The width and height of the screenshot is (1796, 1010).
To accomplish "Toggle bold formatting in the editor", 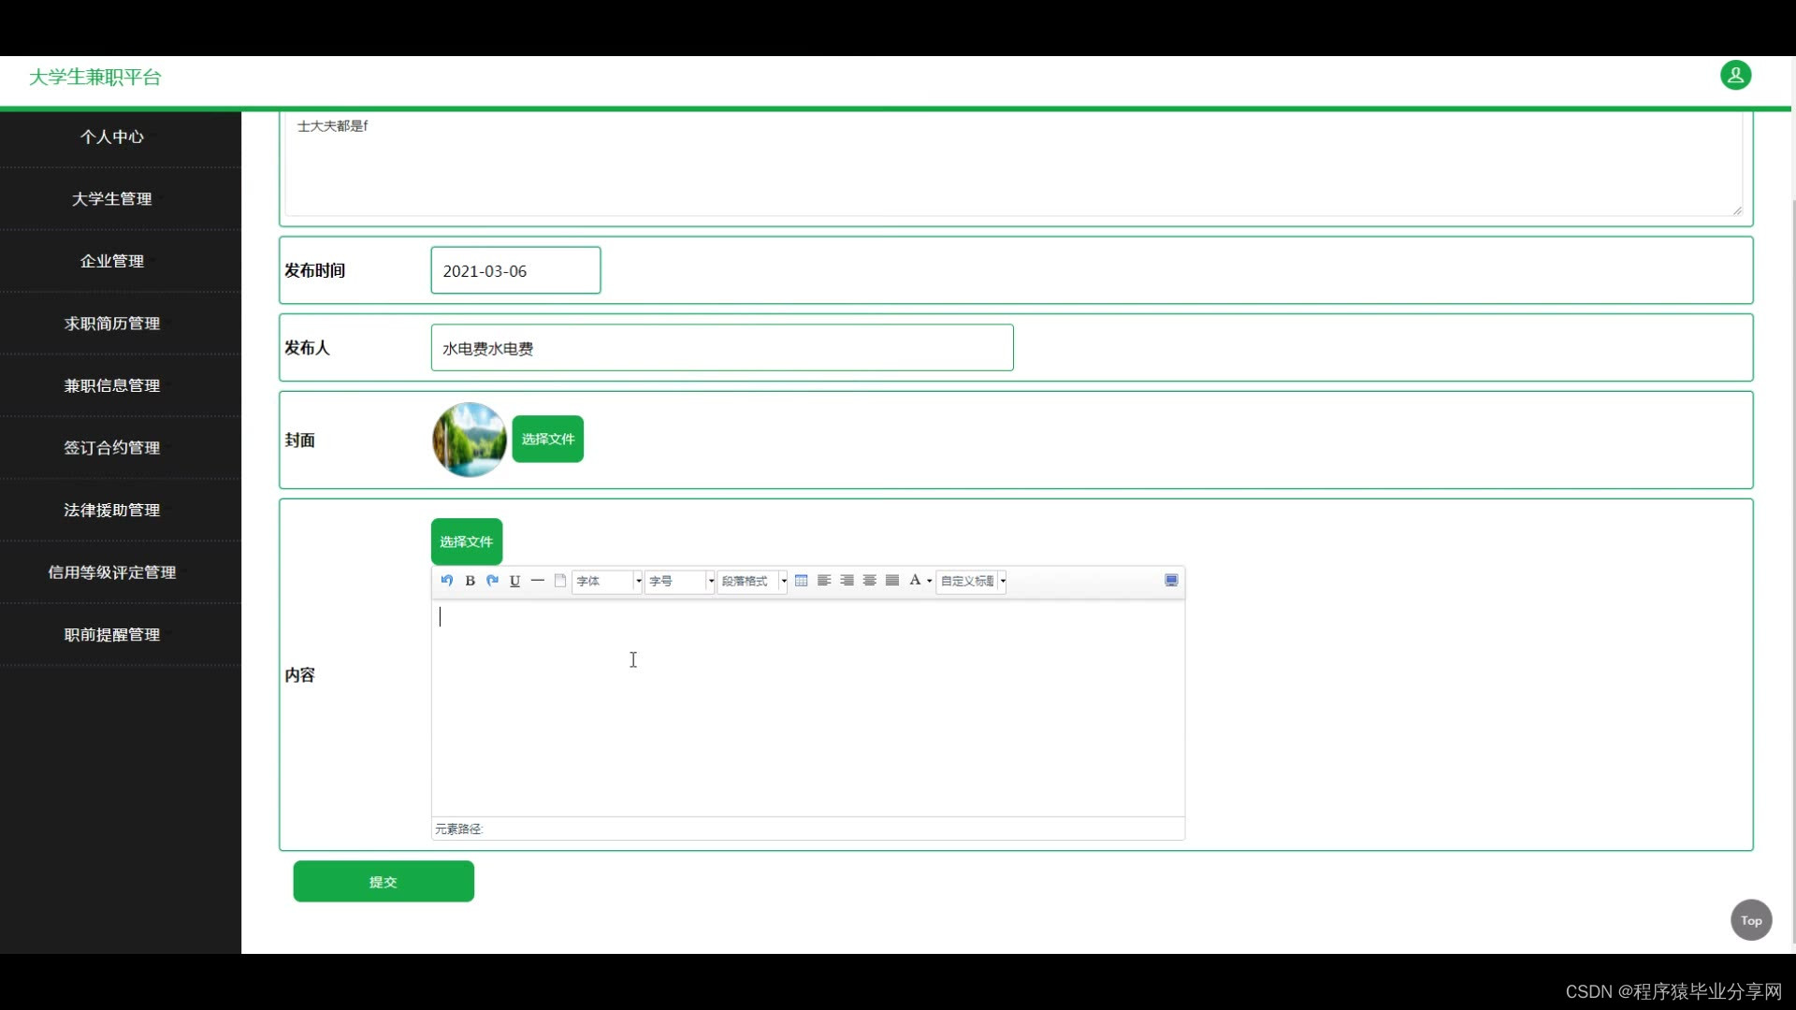I will click(471, 581).
